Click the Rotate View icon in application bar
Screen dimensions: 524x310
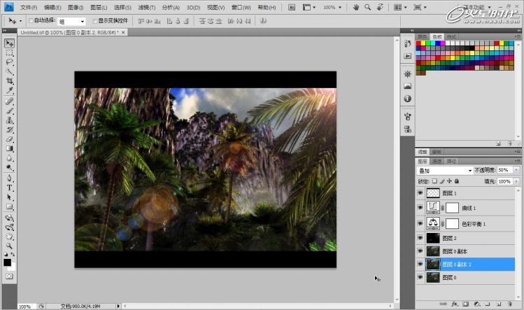point(380,7)
